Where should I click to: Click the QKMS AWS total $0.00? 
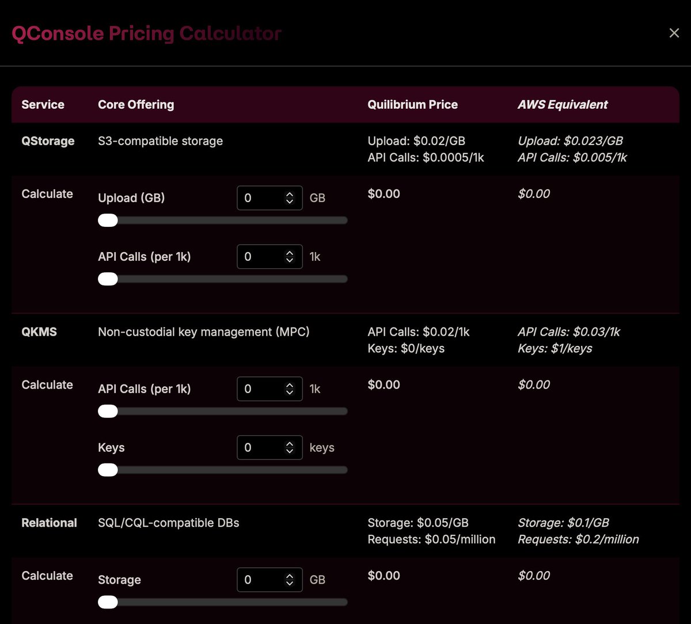(x=534, y=385)
